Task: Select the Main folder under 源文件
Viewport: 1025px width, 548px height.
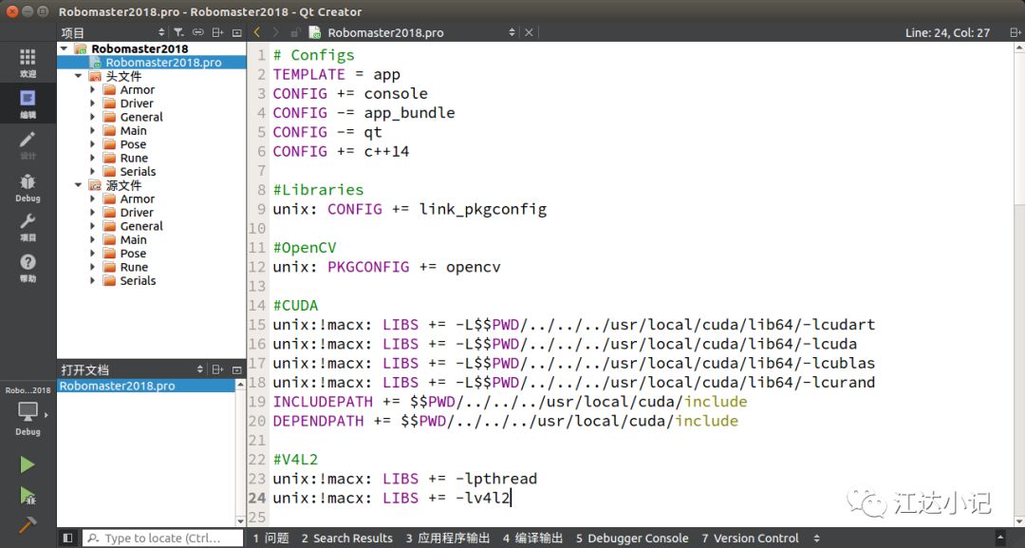Action: click(x=134, y=240)
